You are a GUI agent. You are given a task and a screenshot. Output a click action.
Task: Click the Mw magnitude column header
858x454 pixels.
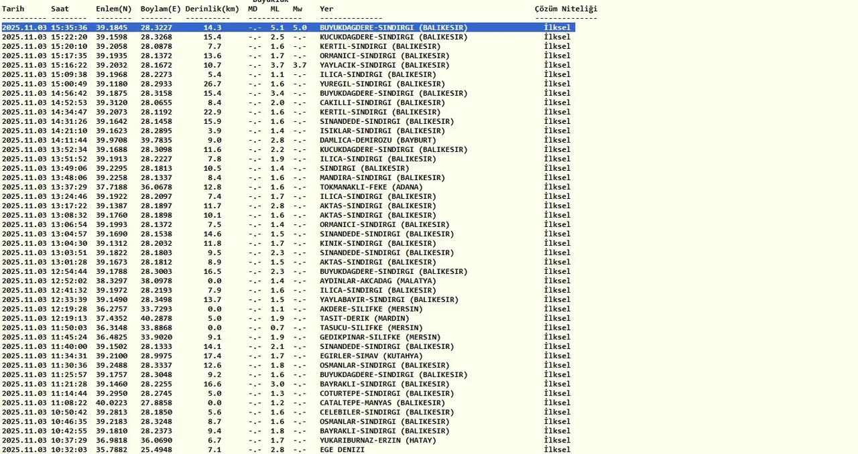pyautogui.click(x=298, y=9)
